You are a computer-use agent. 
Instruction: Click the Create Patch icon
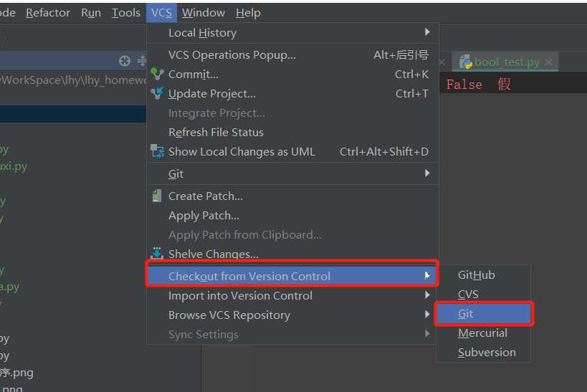[x=157, y=196]
